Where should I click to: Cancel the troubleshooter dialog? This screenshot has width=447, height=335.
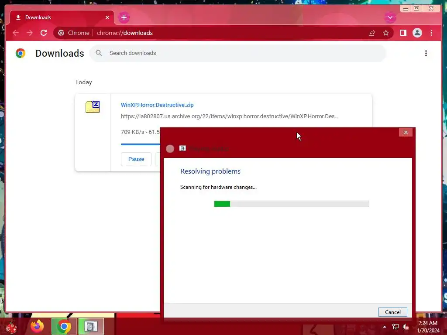point(392,312)
